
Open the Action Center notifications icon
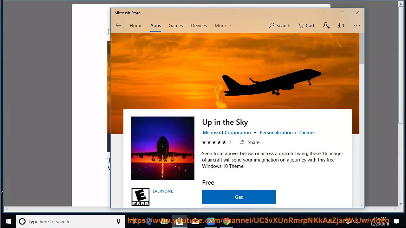(x=396, y=222)
